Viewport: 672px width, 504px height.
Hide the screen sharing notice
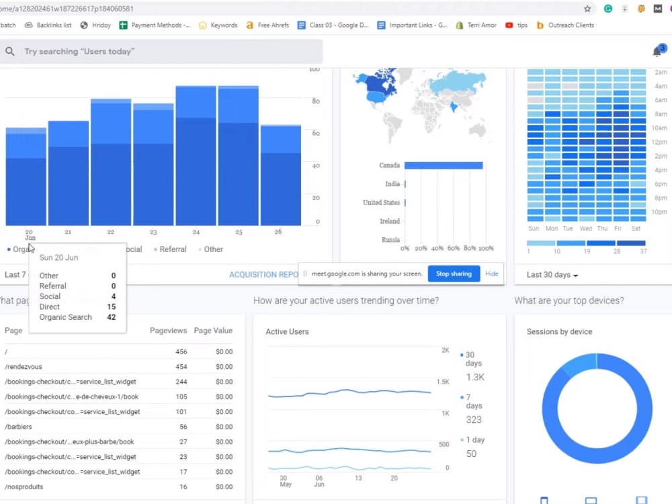[492, 274]
